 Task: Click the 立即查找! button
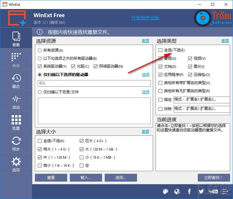pyautogui.click(x=214, y=178)
